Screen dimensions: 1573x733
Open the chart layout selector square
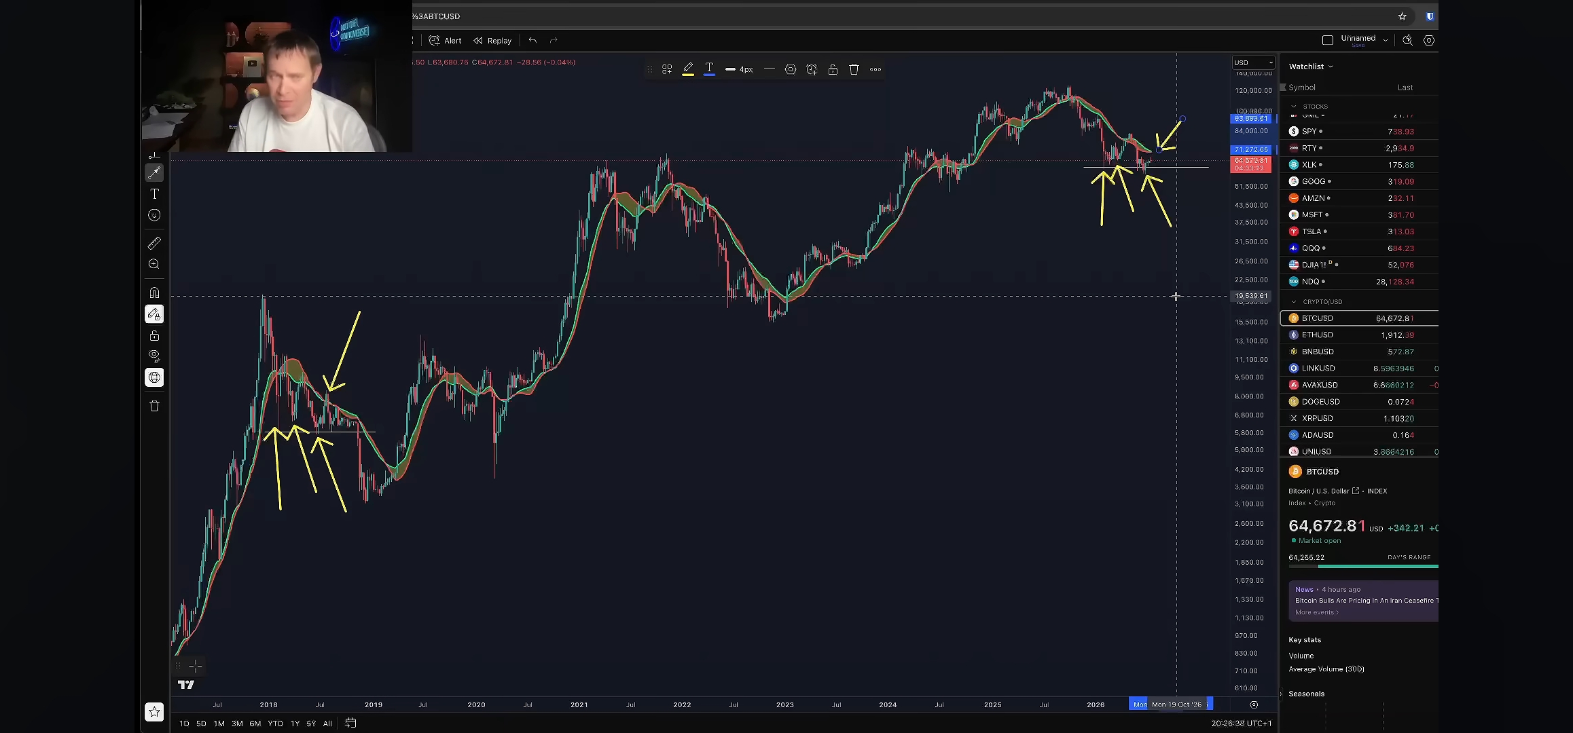[x=1328, y=40]
